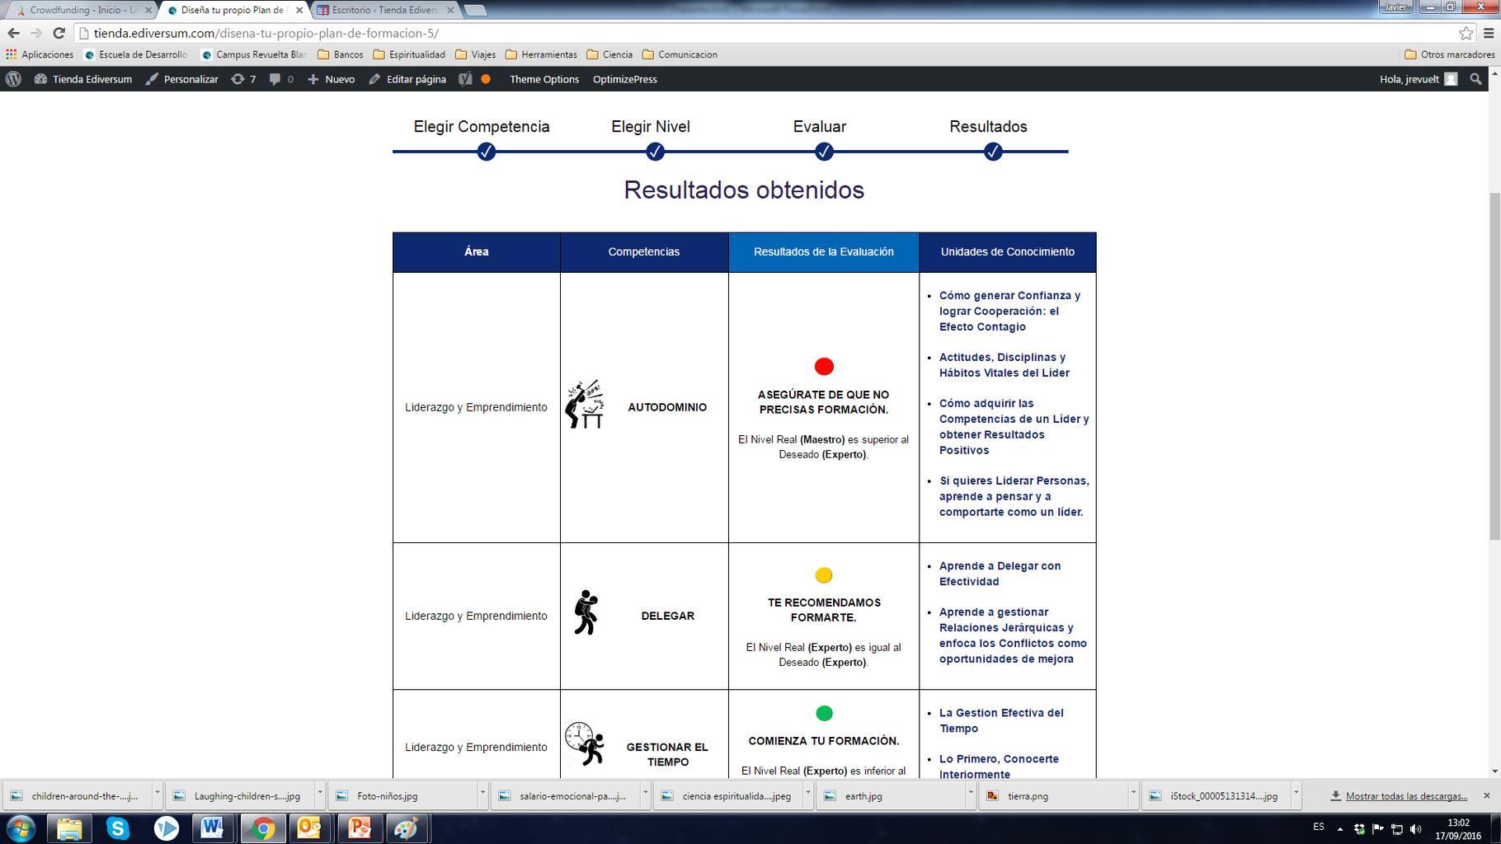Screen dimensions: 1501x844
Task: Open Skype from the Windows taskbar
Action: (118, 828)
